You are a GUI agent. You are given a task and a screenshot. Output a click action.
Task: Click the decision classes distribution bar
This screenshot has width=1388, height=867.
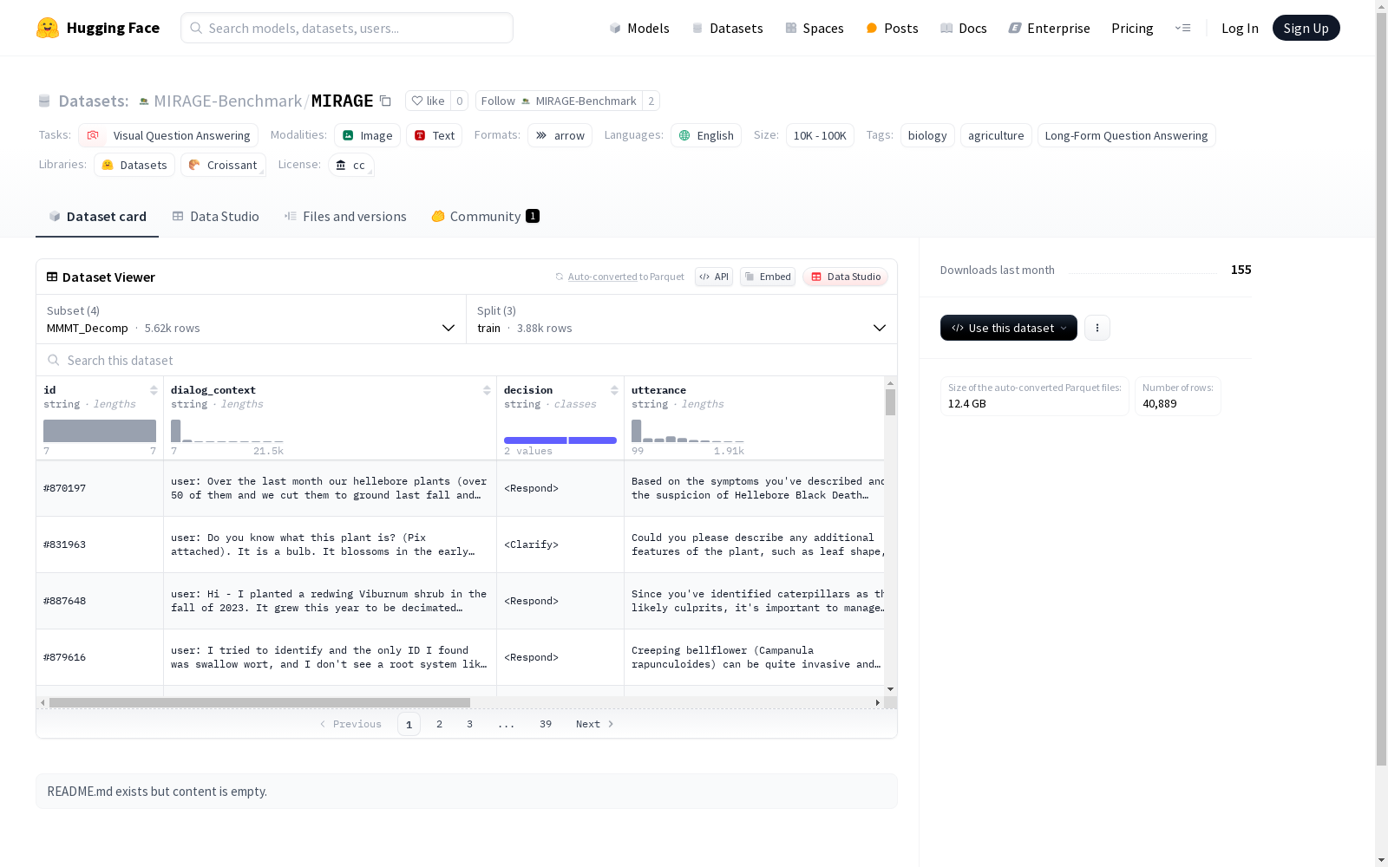click(x=560, y=440)
